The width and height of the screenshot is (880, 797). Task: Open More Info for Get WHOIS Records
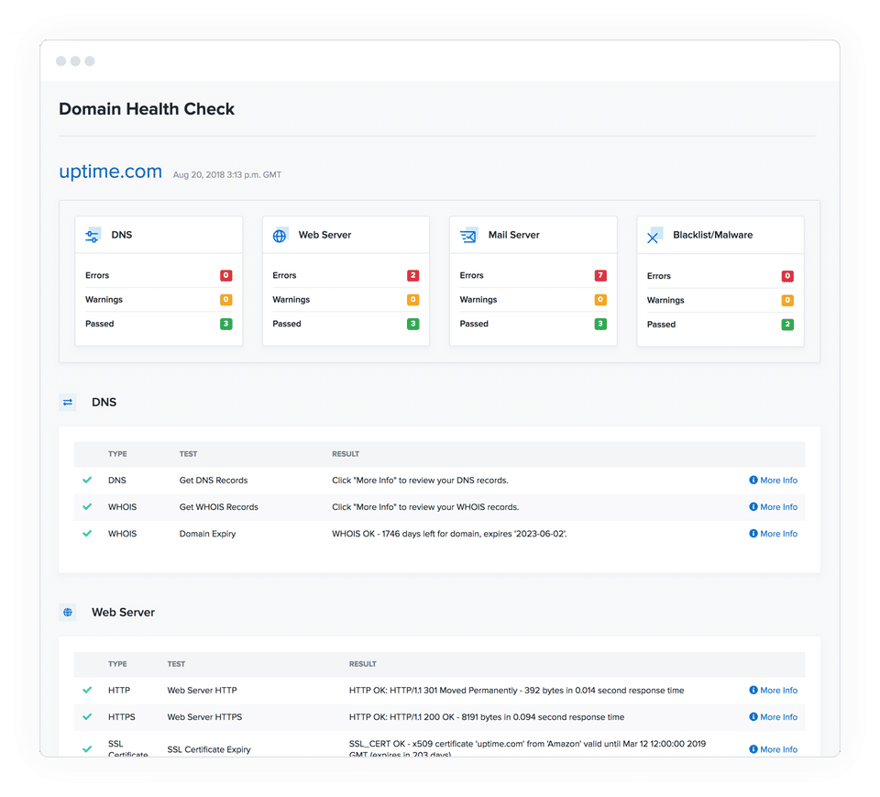click(774, 506)
